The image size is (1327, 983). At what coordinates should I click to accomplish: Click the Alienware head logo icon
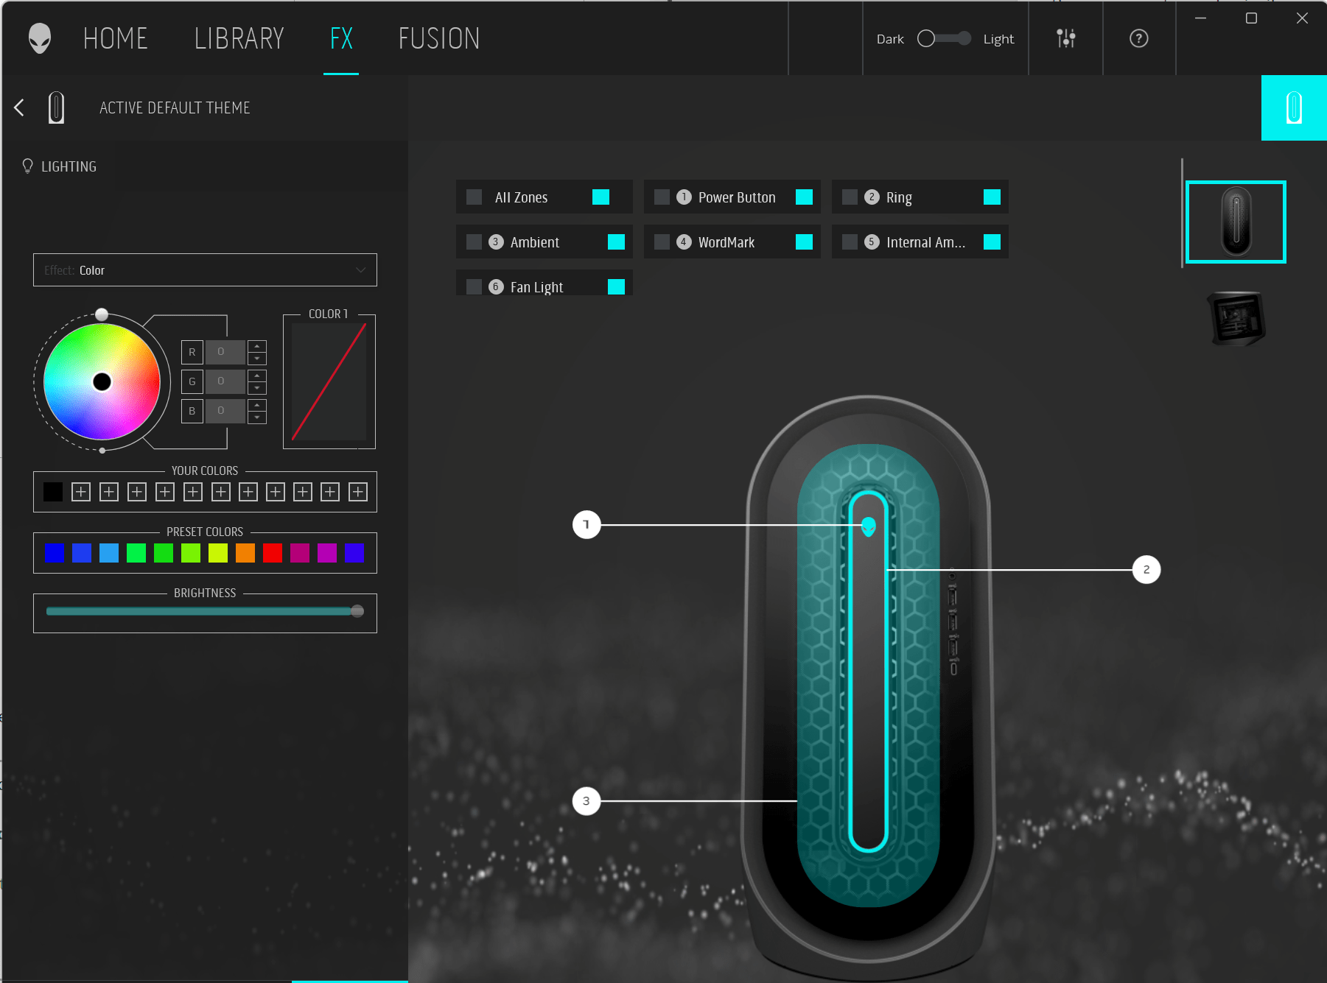tap(40, 38)
